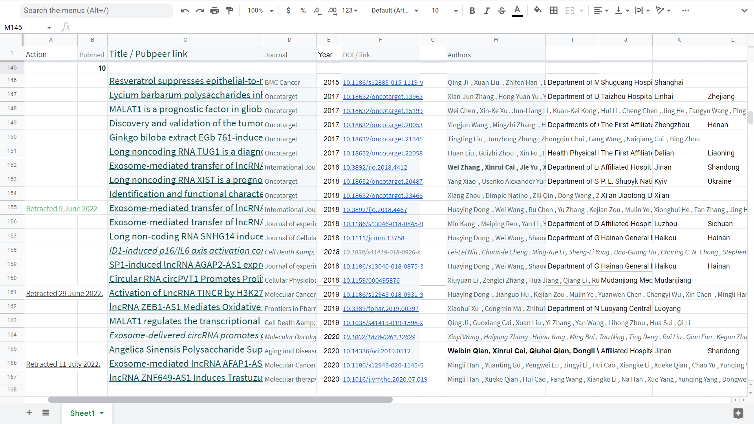Toggle bold formatting

tap(472, 11)
